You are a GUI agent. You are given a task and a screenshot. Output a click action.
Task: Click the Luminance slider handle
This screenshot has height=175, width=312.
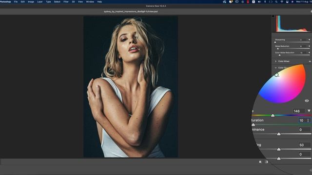(279, 134)
